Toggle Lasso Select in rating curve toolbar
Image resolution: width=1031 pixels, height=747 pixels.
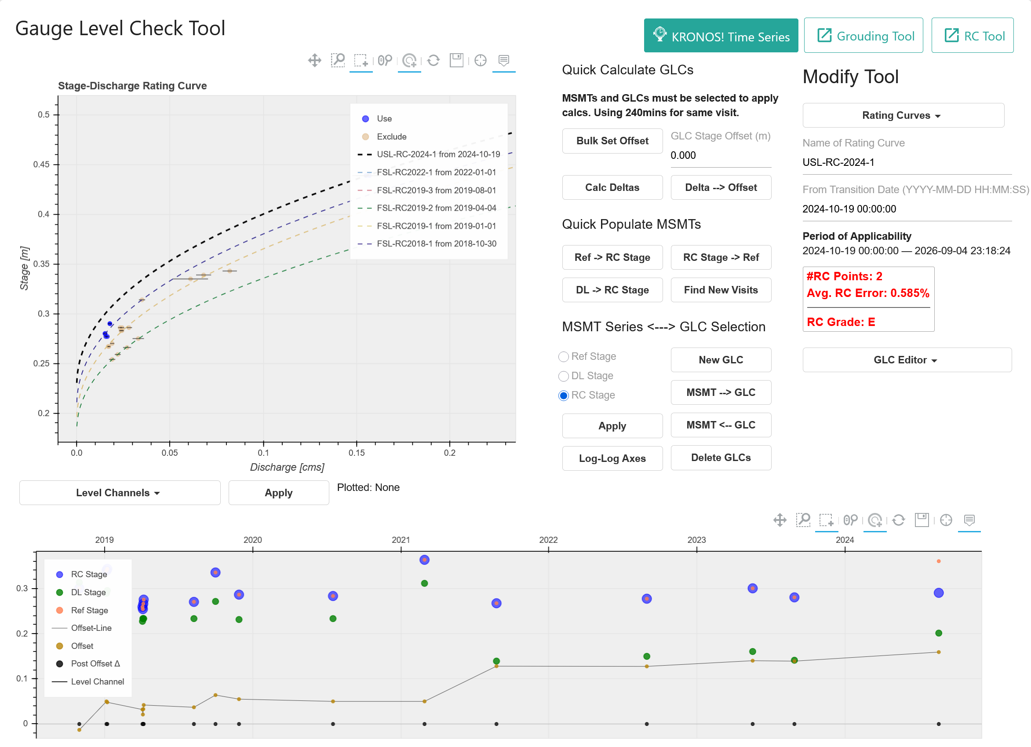pos(410,61)
